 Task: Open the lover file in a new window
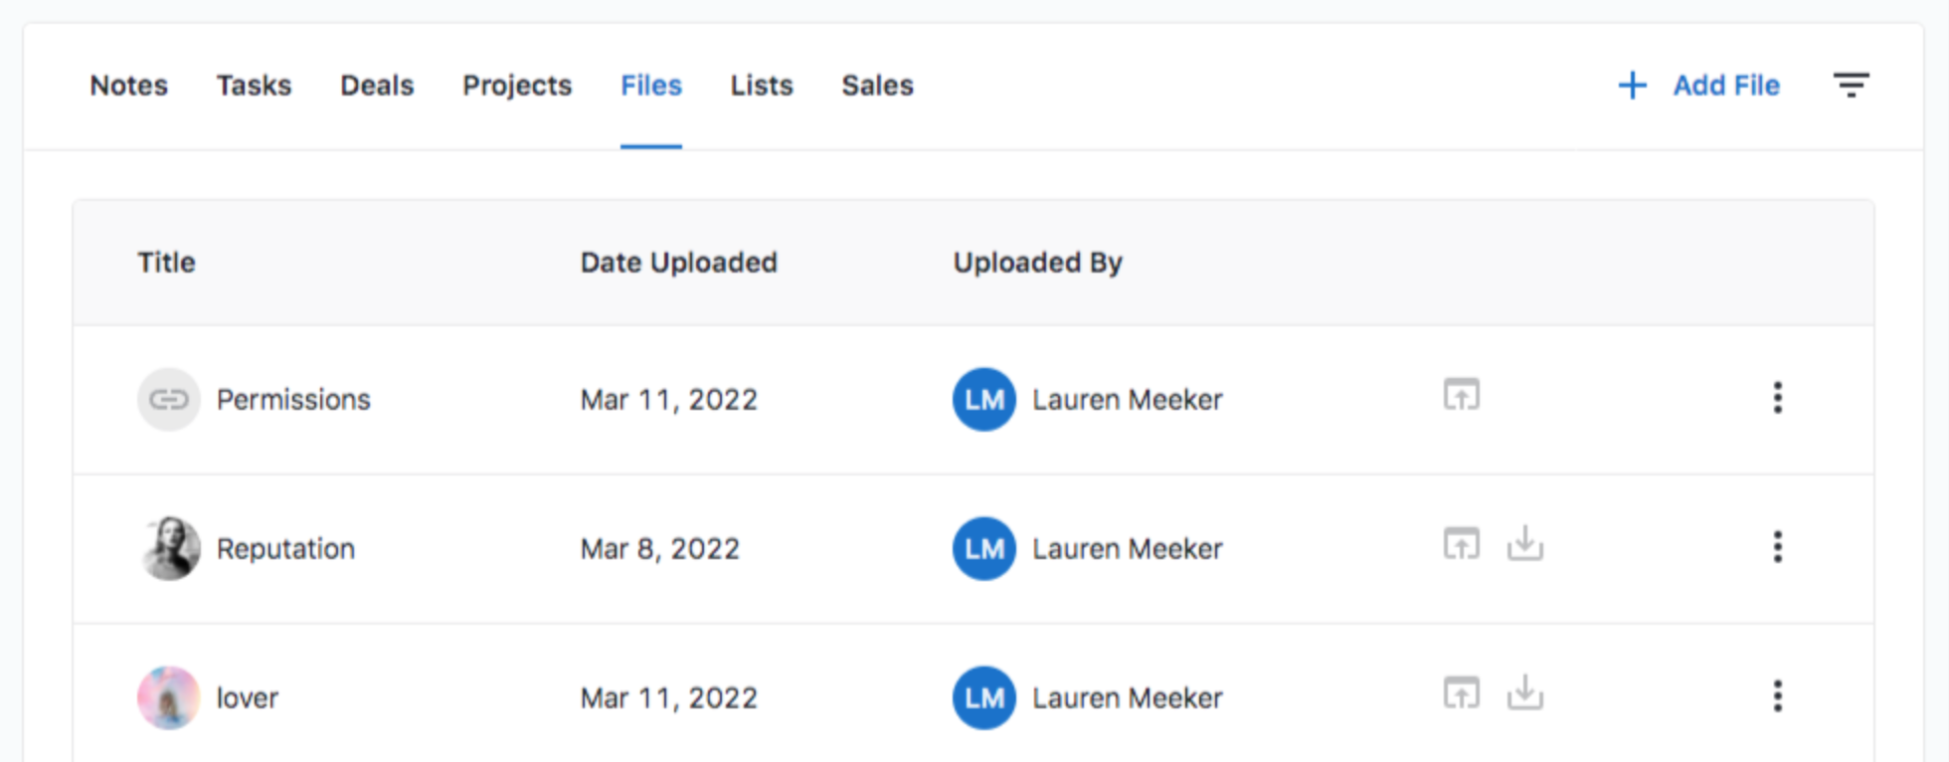point(1461,693)
